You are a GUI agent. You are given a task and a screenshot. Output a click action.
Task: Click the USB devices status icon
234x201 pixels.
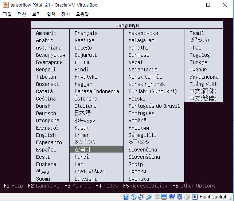[149, 197]
